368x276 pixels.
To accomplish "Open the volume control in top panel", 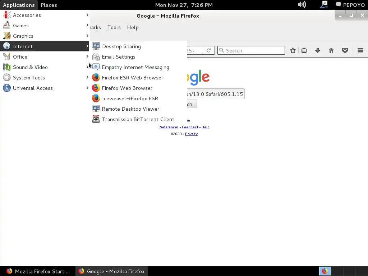I will point(302,5).
